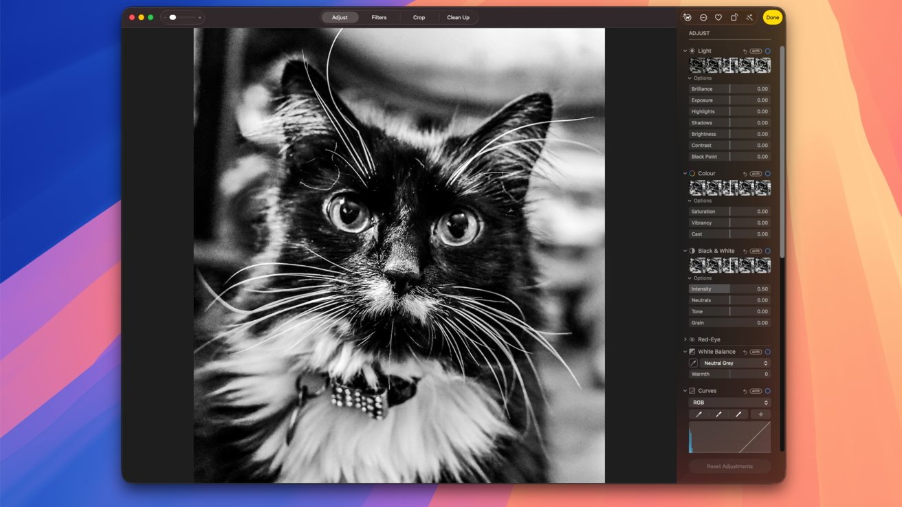Switch to the Crop tab
Image resolution: width=902 pixels, height=507 pixels.
click(x=419, y=17)
